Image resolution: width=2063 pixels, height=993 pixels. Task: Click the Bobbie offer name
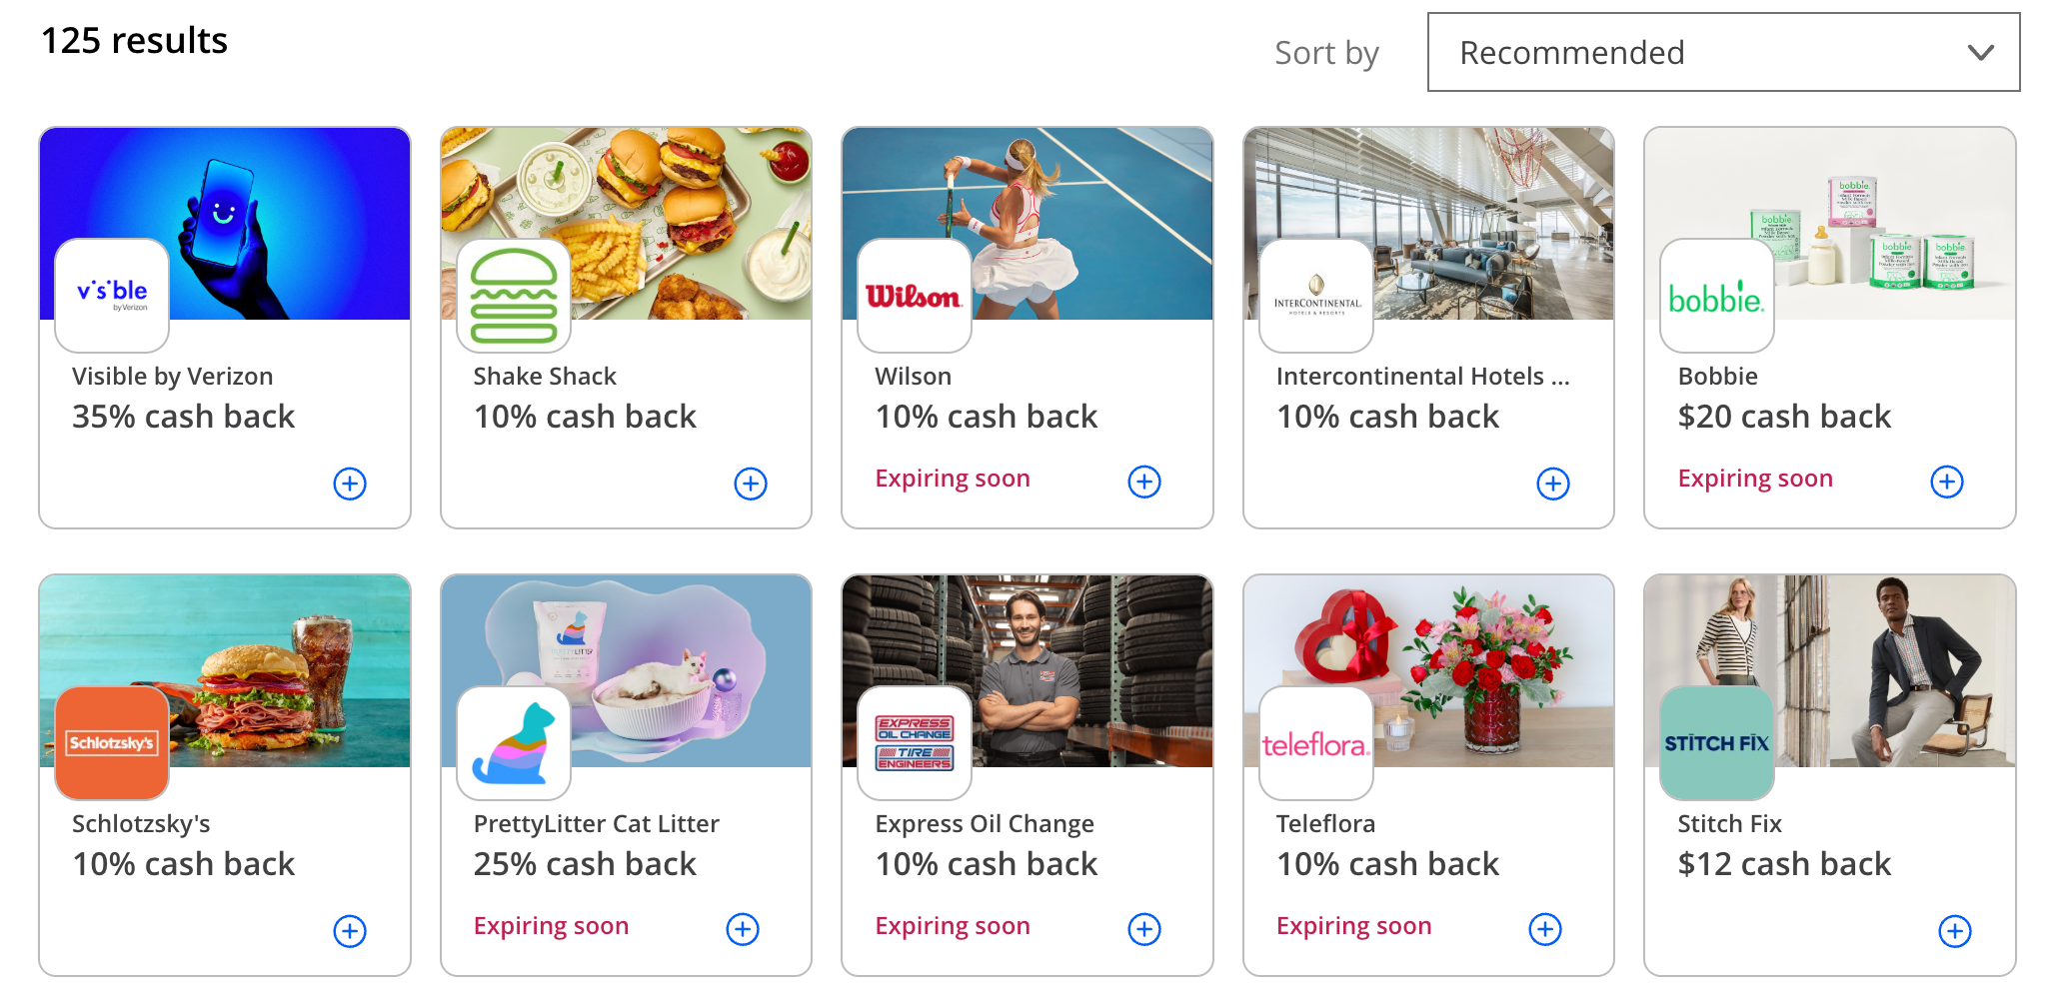click(x=1717, y=377)
